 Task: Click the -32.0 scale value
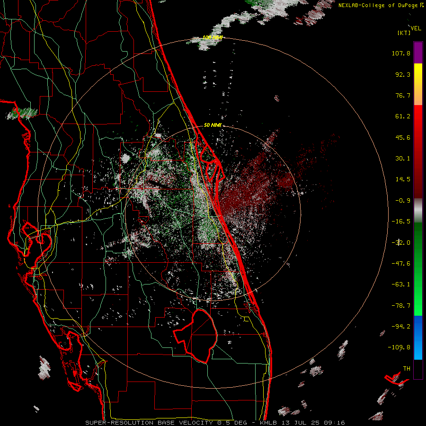tap(401, 243)
